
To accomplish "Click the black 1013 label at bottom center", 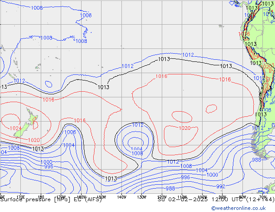I will 111,179.
